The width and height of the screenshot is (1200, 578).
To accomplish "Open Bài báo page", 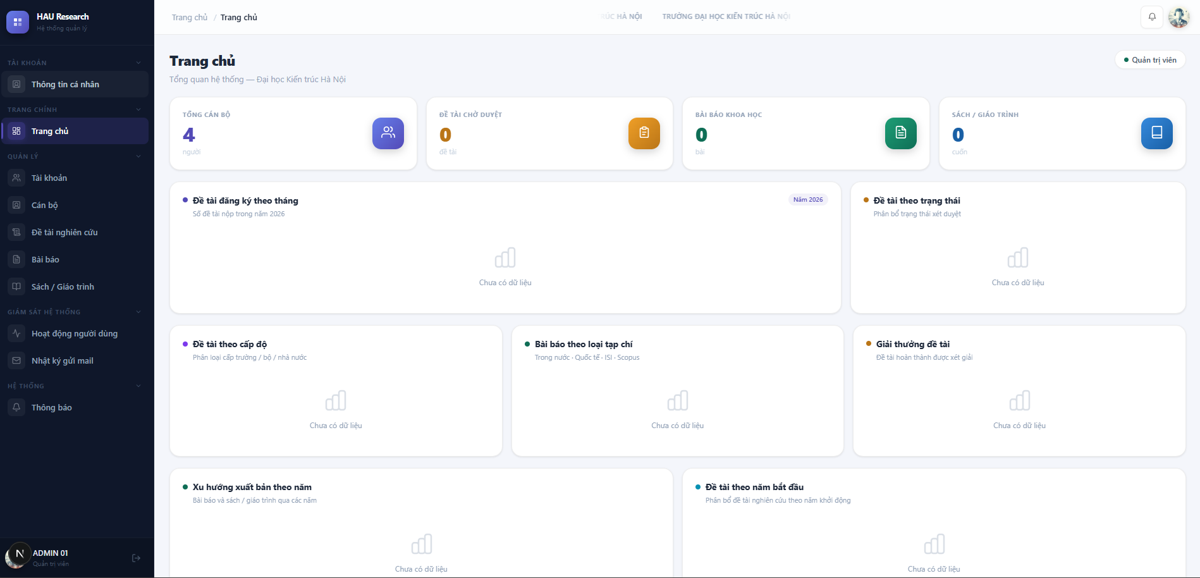I will (75, 259).
